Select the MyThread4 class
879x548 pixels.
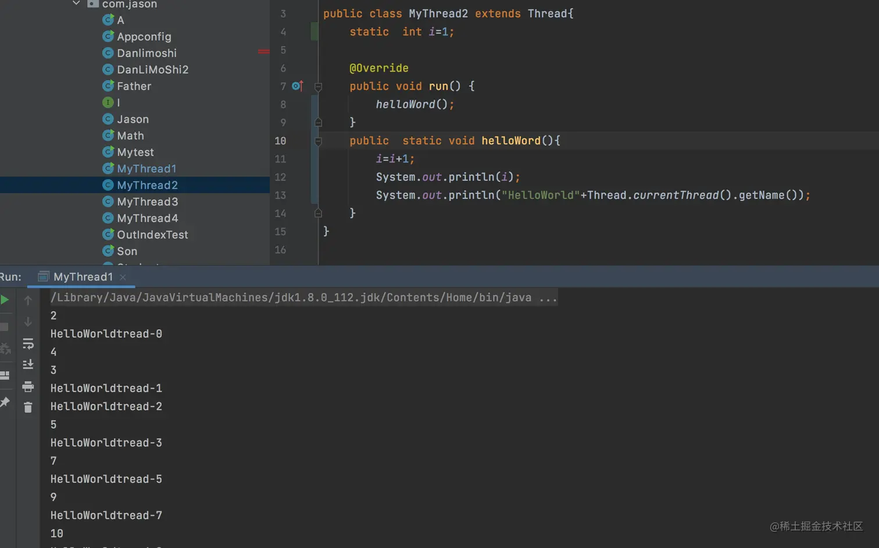coord(147,218)
